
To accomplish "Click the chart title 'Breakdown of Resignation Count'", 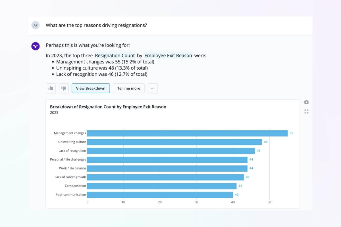I will pyautogui.click(x=108, y=107).
